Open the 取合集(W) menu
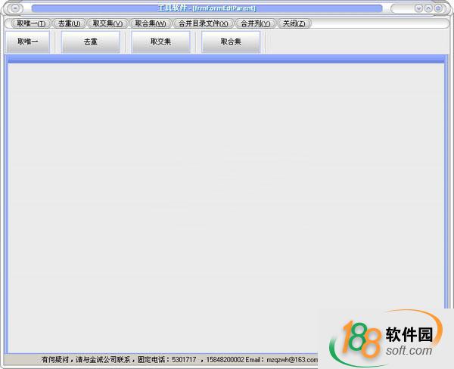Screen dimensions: 454x369 point(150,23)
